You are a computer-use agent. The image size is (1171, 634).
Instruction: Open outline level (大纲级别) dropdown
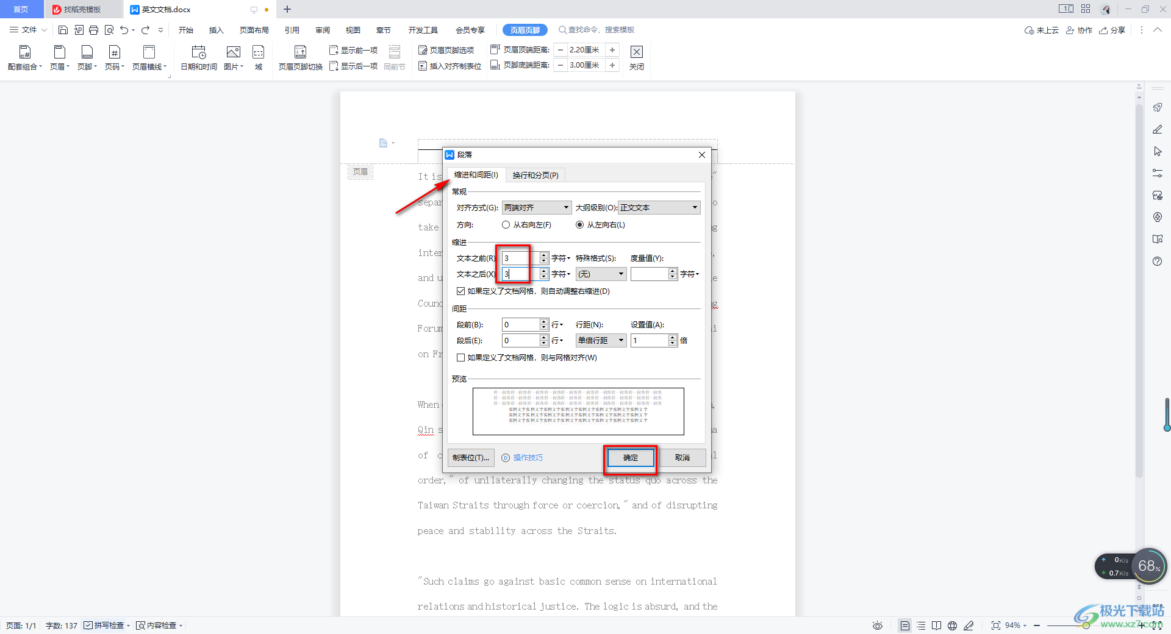(x=659, y=208)
